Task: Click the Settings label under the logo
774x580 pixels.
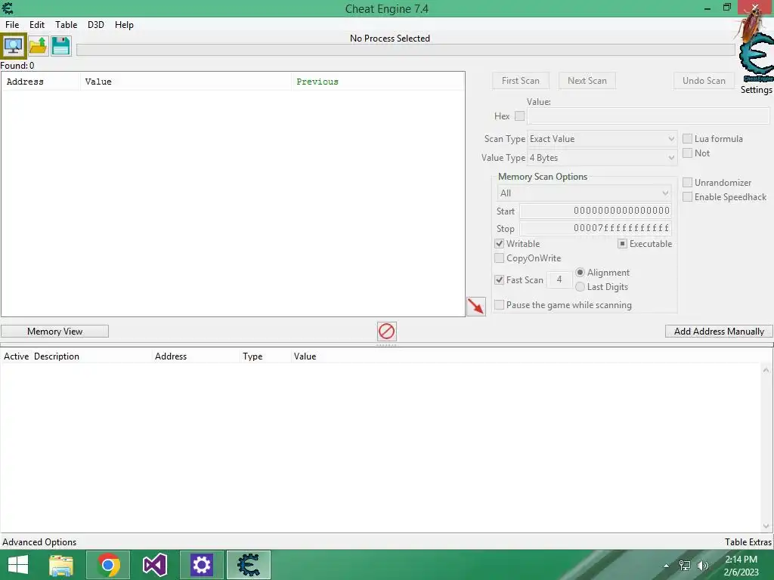Action: tap(756, 90)
